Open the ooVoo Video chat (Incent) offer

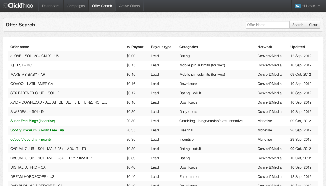30,140
